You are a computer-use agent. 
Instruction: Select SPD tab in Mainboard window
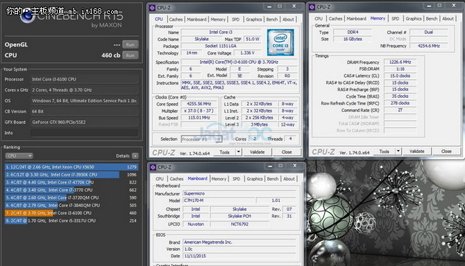pos(237,178)
